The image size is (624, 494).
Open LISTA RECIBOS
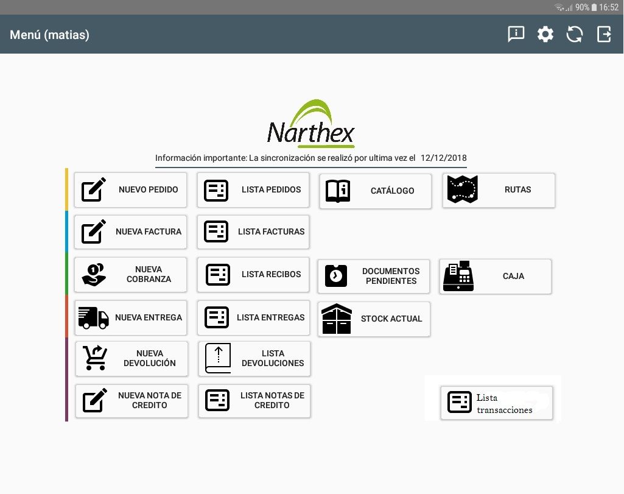pyautogui.click(x=253, y=275)
